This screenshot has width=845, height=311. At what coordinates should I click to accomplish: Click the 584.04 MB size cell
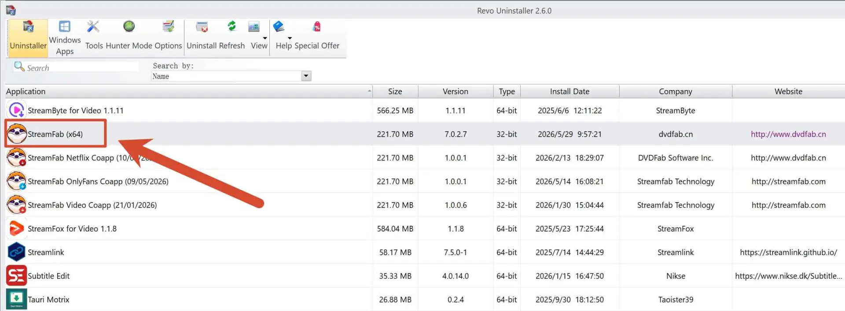point(395,228)
